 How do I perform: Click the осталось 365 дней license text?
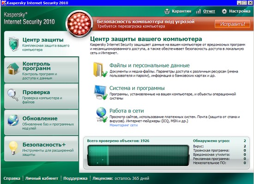[x=132, y=178]
